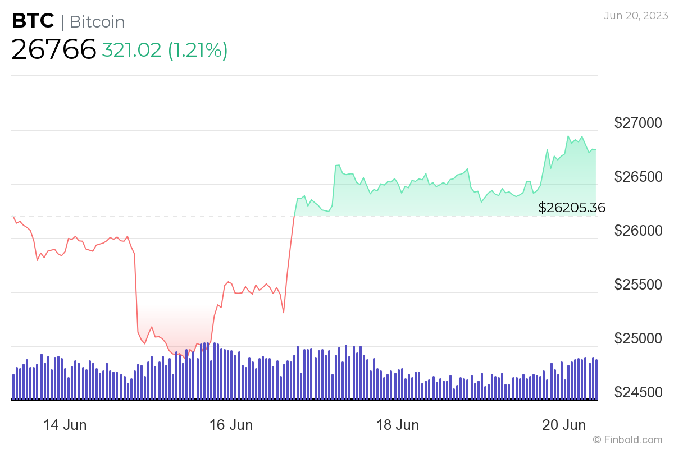Select the 20 Jun x-axis date
Viewport: 674px width, 449px height.
pos(563,425)
